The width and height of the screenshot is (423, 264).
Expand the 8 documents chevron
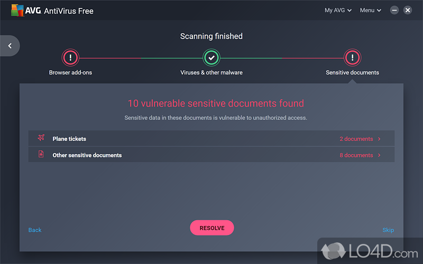point(379,155)
